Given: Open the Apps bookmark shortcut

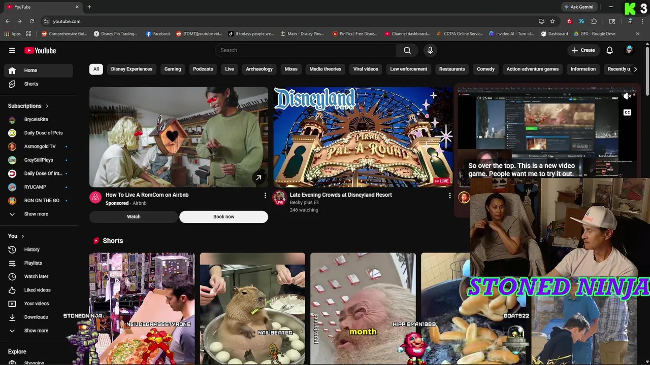Looking at the screenshot, I should point(13,34).
